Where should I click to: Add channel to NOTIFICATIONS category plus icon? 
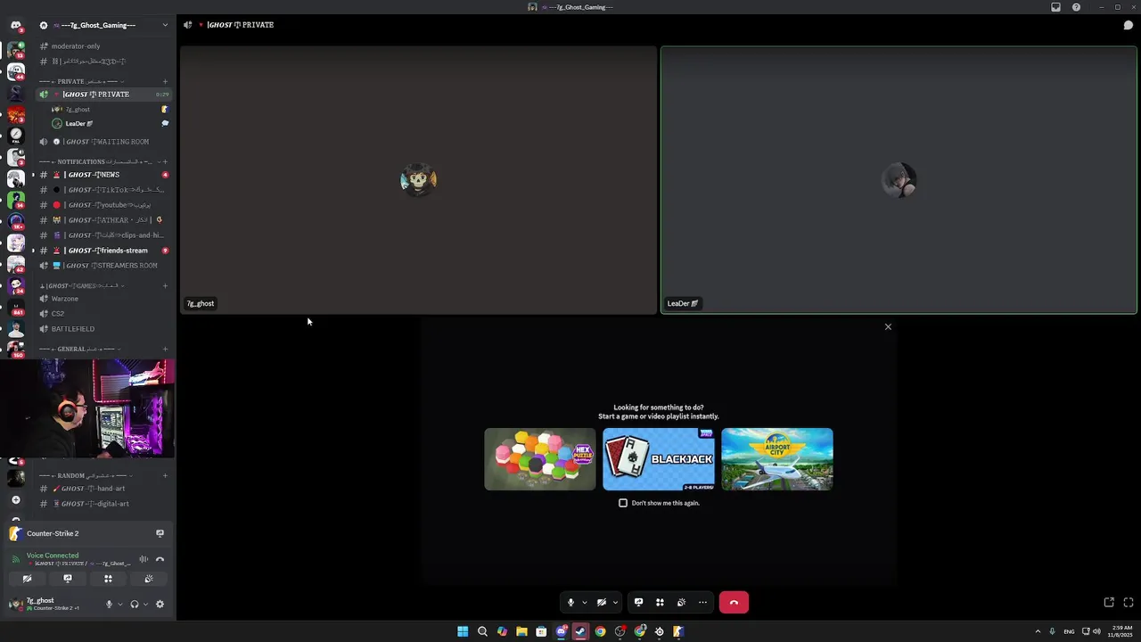(165, 162)
